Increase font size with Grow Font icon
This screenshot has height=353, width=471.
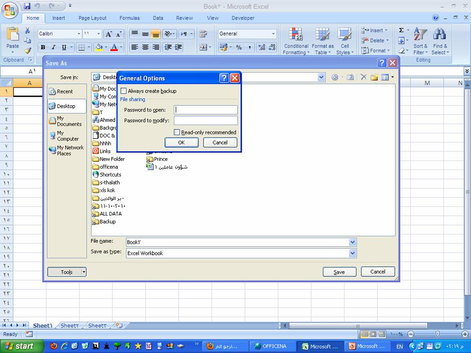point(108,34)
